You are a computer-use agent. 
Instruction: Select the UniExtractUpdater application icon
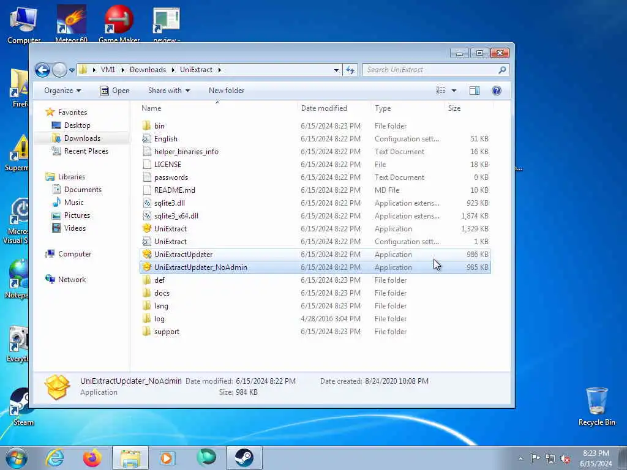[x=147, y=255]
